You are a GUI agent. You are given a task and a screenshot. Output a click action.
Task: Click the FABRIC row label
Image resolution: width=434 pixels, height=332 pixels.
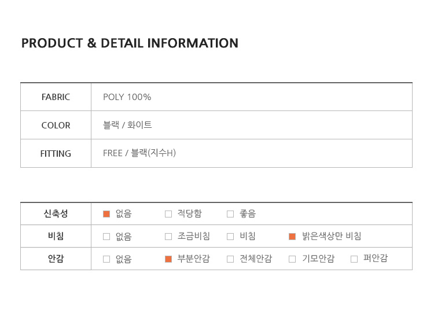tap(56, 97)
